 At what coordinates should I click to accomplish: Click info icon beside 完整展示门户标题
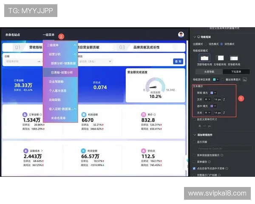point(219,175)
